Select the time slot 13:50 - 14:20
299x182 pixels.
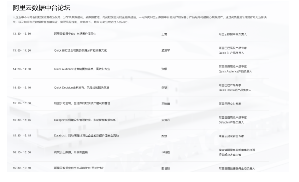(22, 51)
